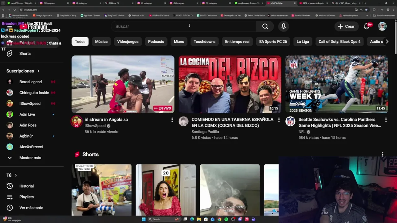397x223 pixels.
Task: Open a new browser tab with plus
Action: [365, 3]
